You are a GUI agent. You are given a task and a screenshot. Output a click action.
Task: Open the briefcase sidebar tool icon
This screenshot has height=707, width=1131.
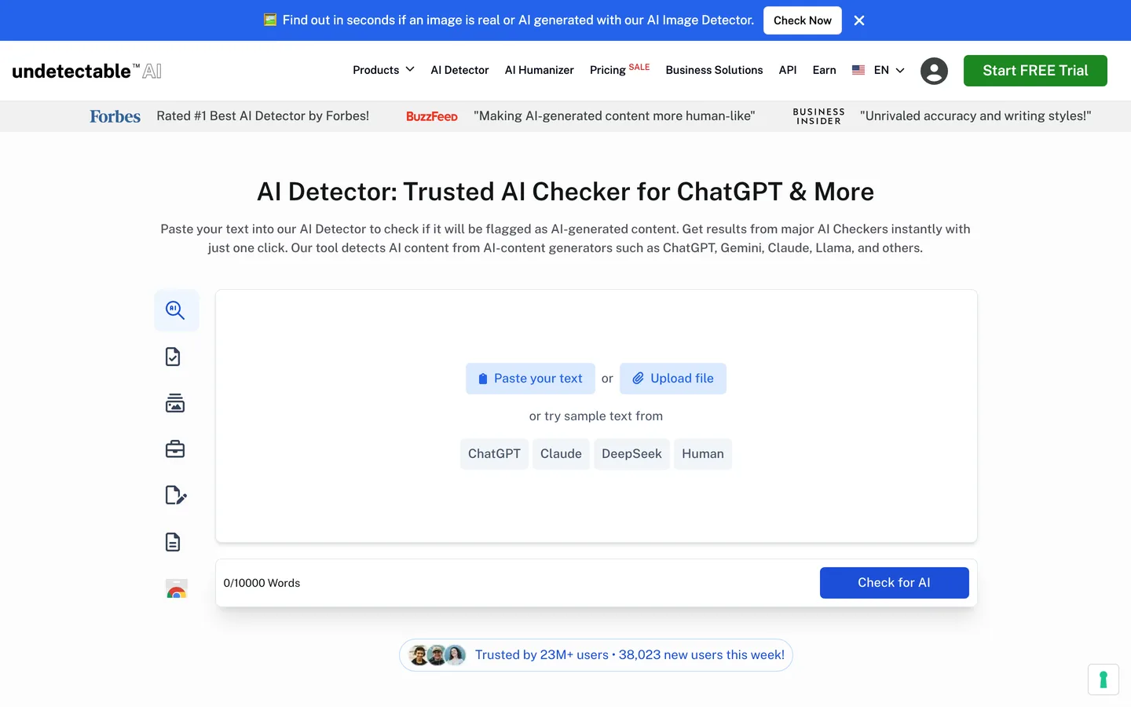tap(175, 449)
